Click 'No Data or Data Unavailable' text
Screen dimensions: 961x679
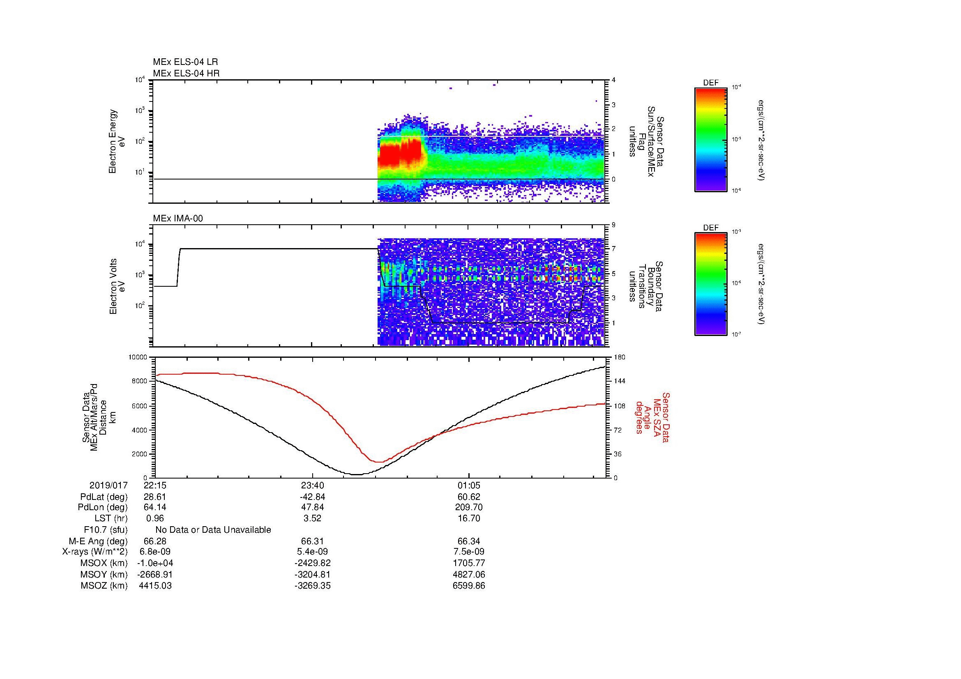213,530
